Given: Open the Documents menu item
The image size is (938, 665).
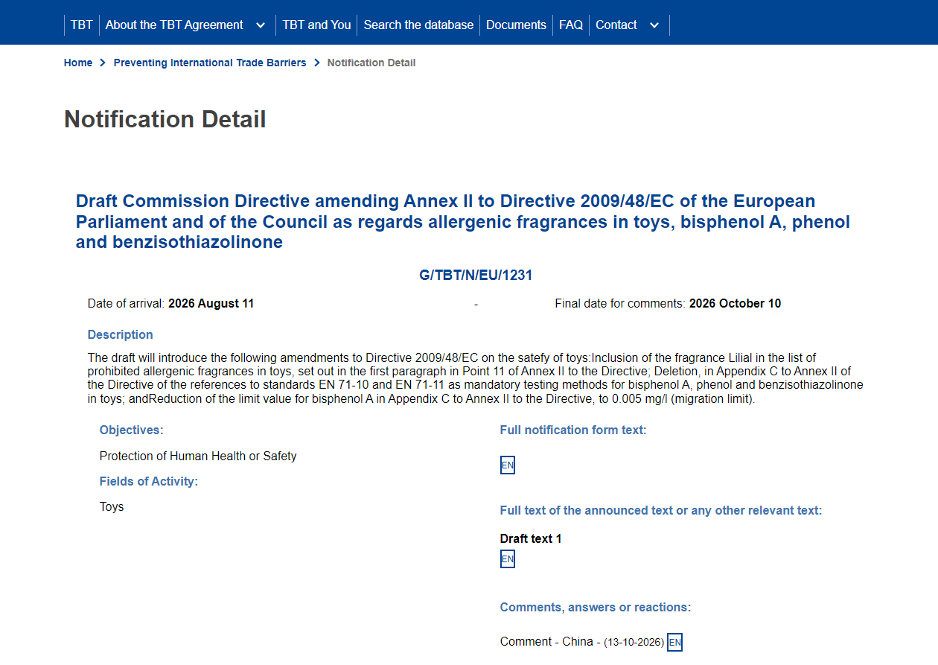Looking at the screenshot, I should [516, 25].
